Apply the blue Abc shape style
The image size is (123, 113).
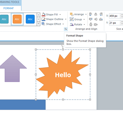[x=30, y=19]
